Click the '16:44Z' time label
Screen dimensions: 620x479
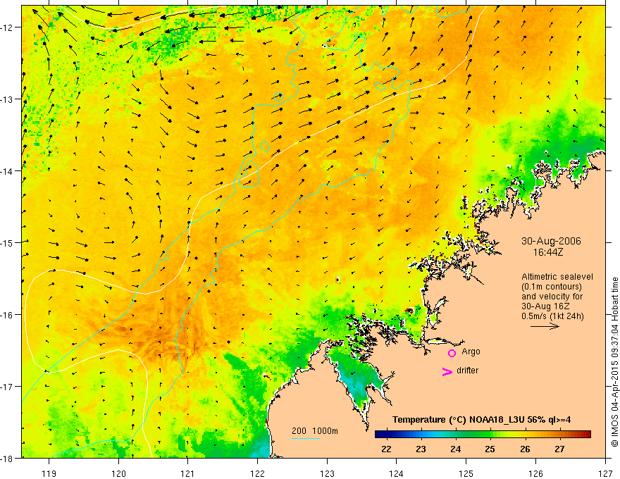(x=547, y=251)
